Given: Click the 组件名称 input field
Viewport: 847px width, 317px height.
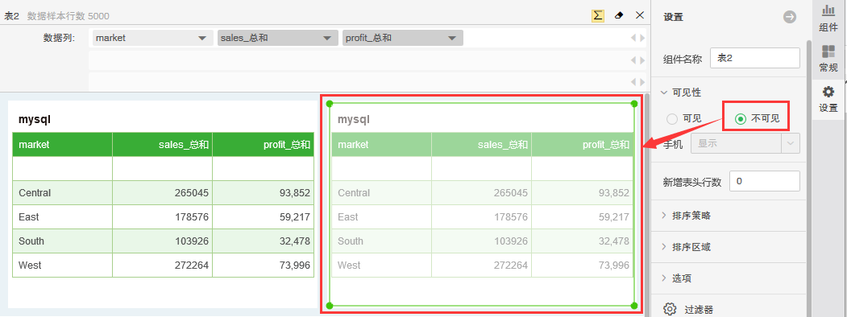Looking at the screenshot, I should pyautogui.click(x=755, y=58).
